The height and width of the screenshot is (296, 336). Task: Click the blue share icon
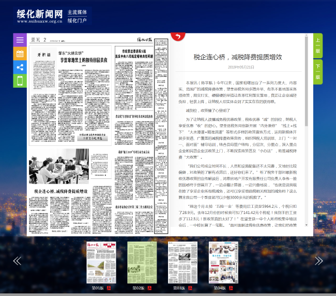click(20, 67)
